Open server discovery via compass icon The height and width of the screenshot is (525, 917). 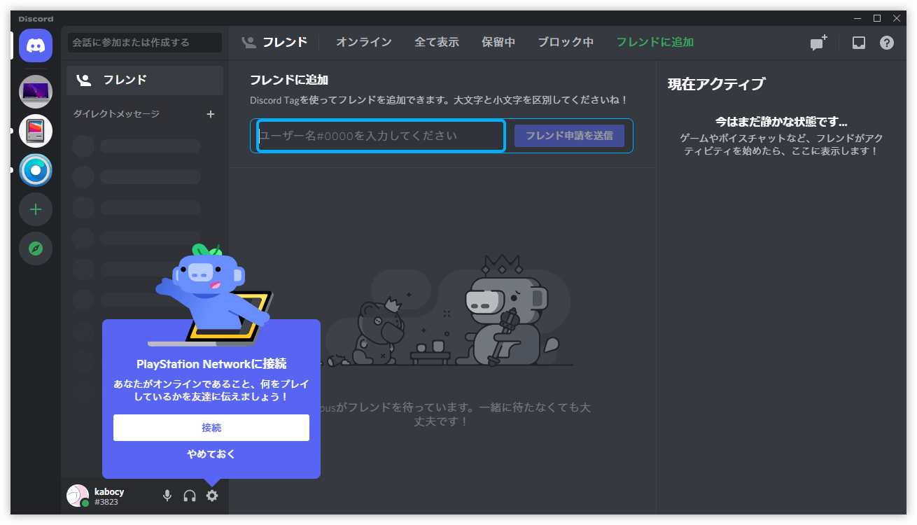36,248
